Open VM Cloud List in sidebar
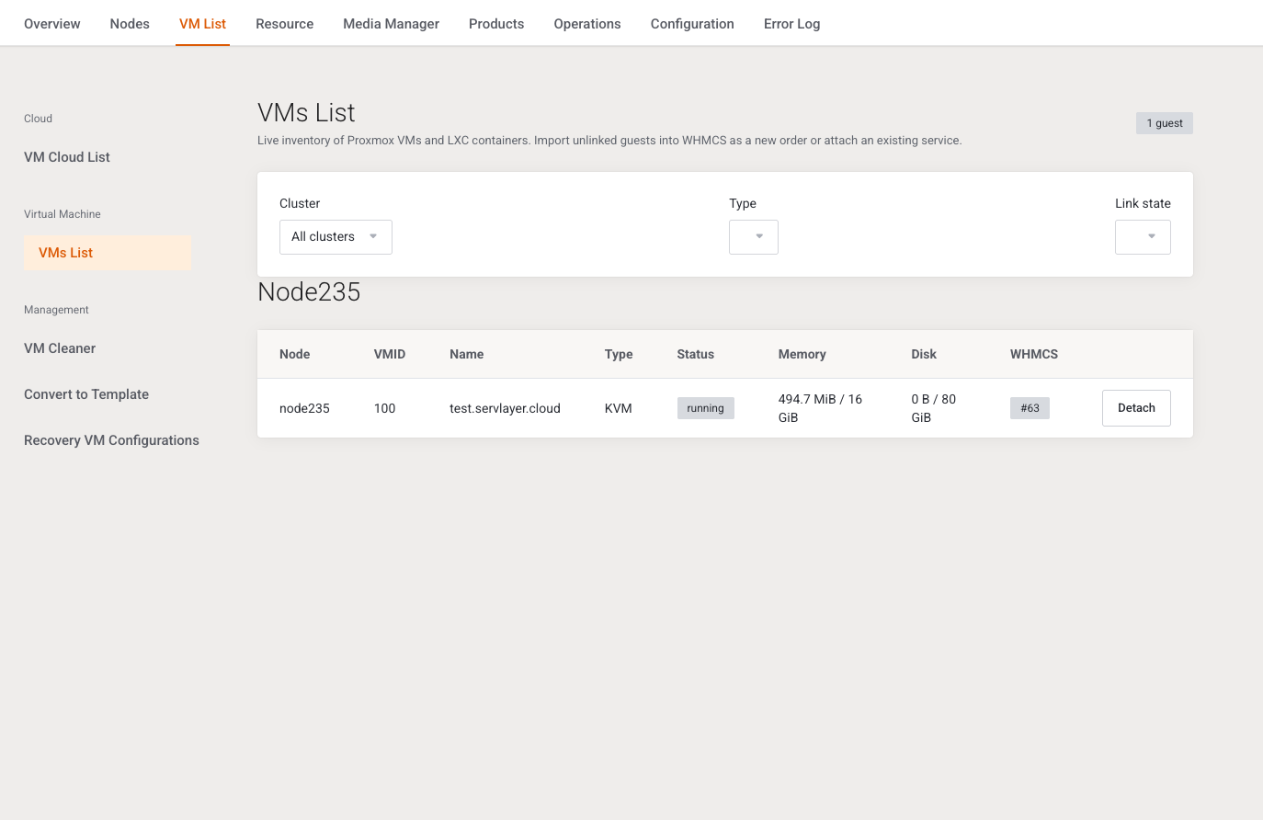This screenshot has height=820, width=1263. (x=67, y=157)
